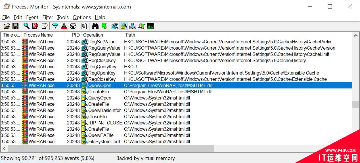Toggle Show File System Activity button
This screenshot has width=360, height=163.
point(124,26)
